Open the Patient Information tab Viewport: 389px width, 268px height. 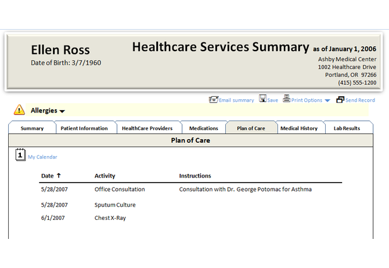click(84, 128)
